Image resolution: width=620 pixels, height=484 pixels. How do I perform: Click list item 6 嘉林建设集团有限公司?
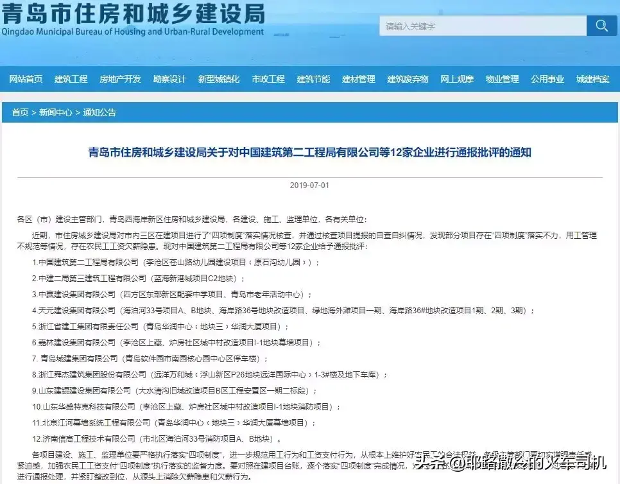[177, 342]
